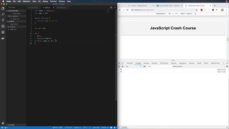The height and width of the screenshot is (129, 229).
Task: Reload the Chrome page
Action: (127, 10)
